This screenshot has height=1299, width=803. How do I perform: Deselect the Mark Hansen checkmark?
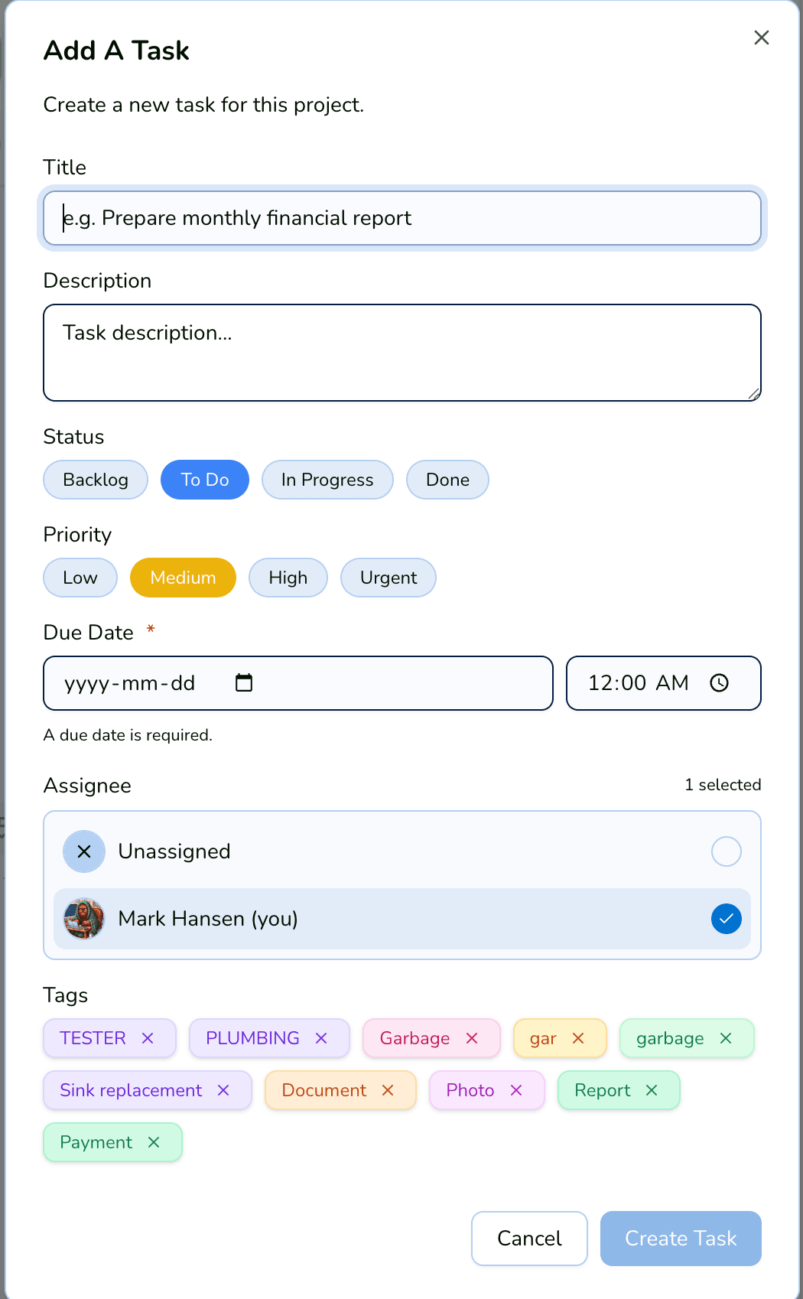(727, 919)
